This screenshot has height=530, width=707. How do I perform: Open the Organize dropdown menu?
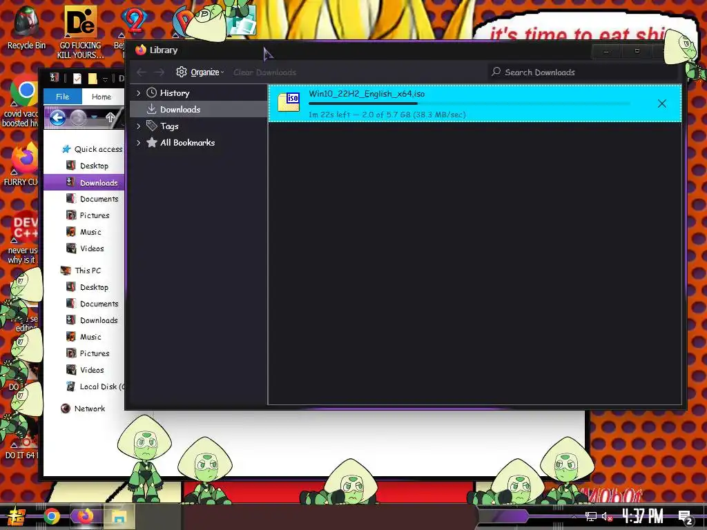point(200,72)
